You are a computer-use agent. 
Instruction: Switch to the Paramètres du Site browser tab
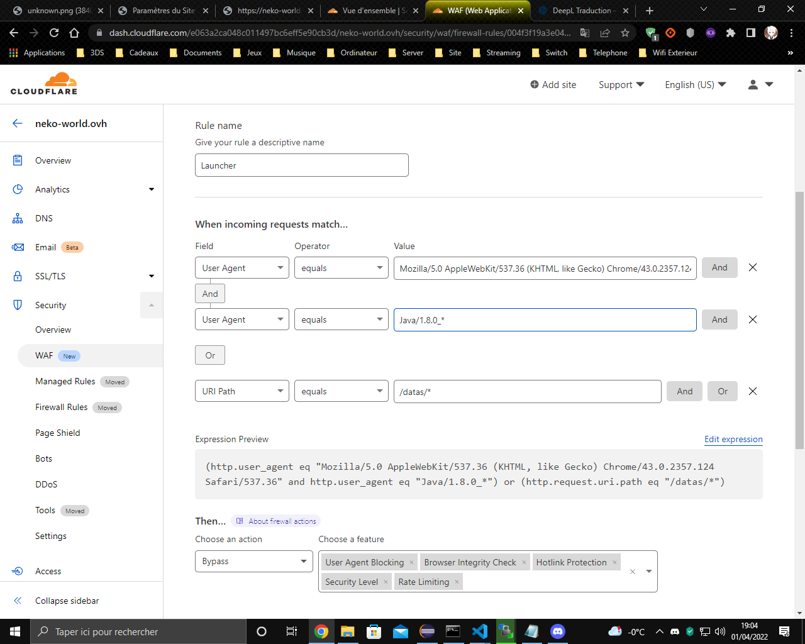pos(163,11)
